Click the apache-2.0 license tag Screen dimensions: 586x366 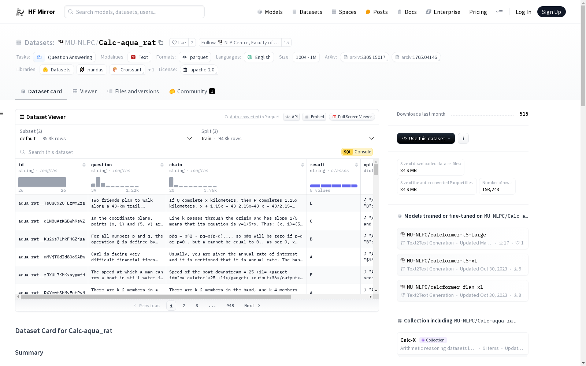tap(199, 70)
